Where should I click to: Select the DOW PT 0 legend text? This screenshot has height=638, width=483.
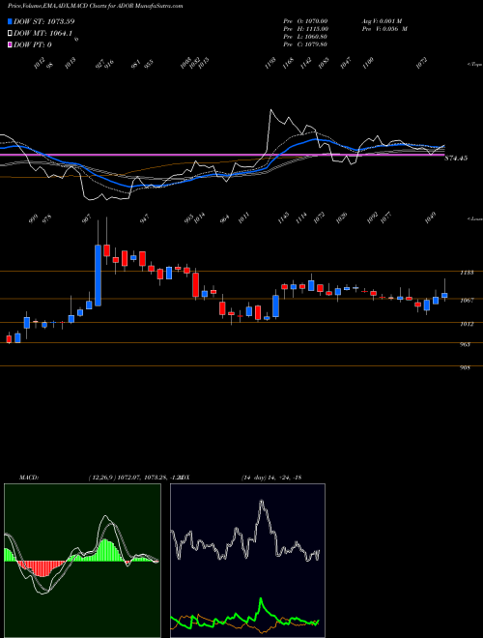[33, 44]
